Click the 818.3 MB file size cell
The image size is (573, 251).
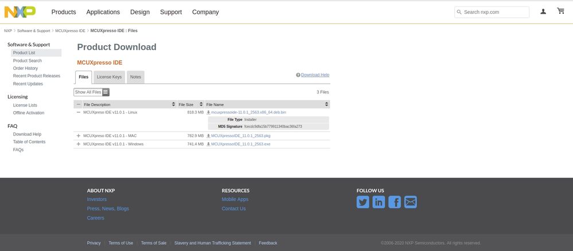tap(196, 112)
